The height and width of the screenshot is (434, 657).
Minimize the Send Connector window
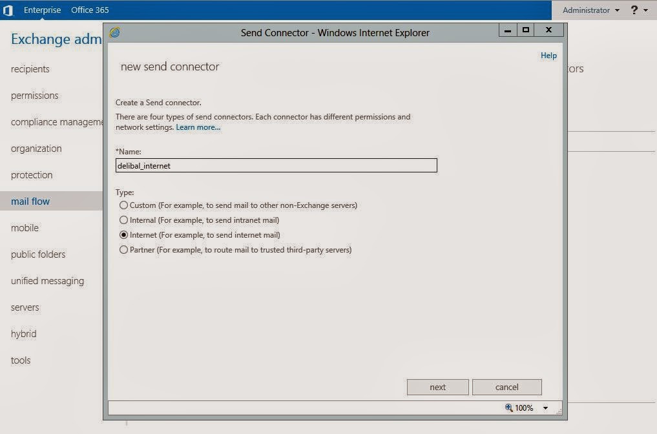pos(508,30)
